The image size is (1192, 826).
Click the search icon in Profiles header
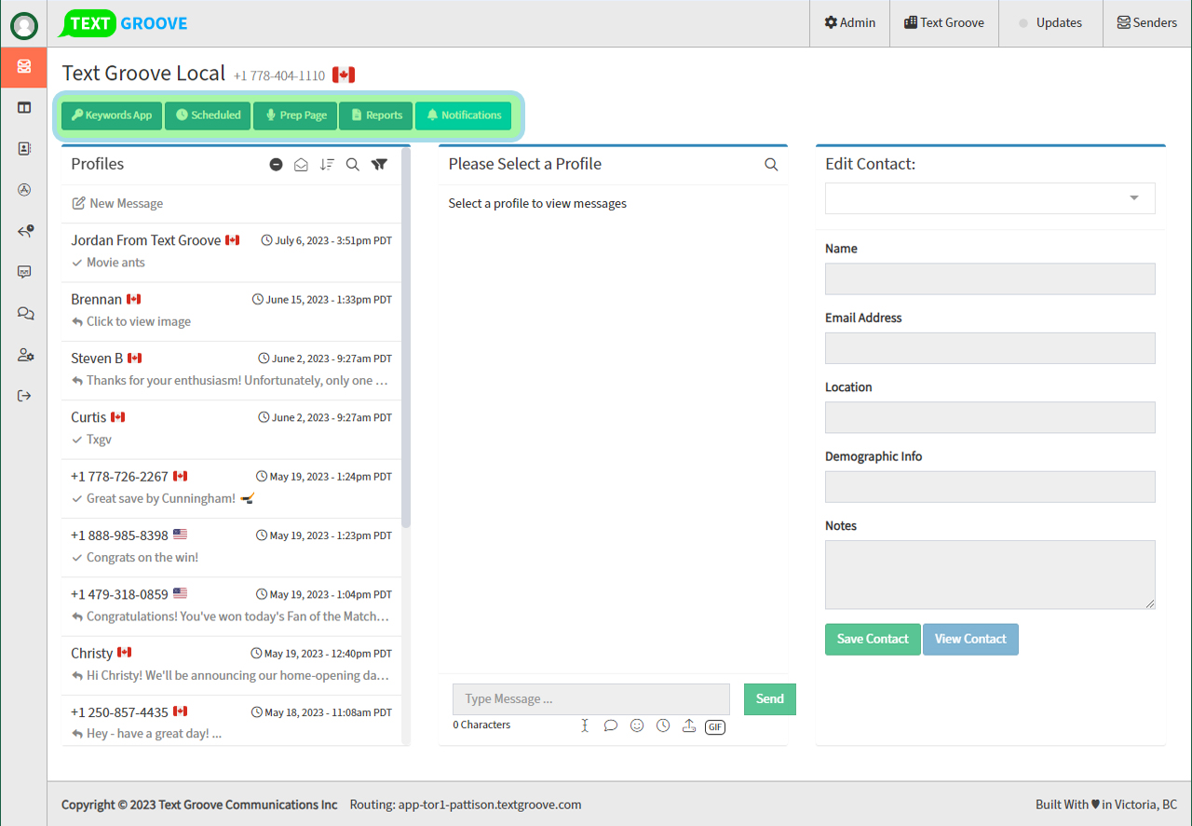353,164
